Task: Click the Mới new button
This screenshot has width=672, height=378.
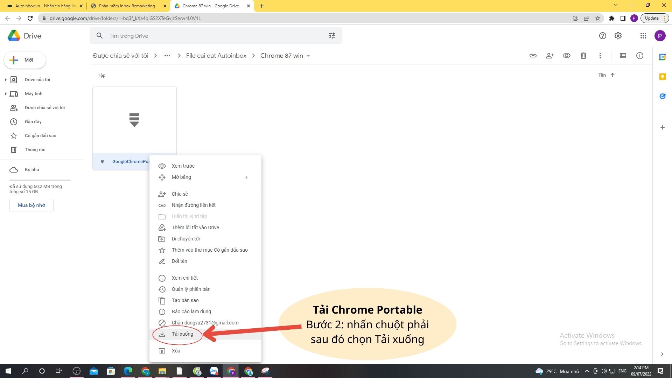Action: 24,60
